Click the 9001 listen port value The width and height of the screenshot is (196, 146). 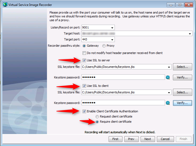pos(86,27)
